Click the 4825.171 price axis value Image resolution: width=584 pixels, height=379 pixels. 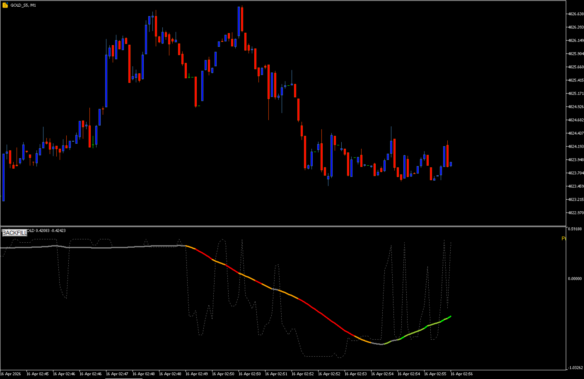[x=576, y=94]
